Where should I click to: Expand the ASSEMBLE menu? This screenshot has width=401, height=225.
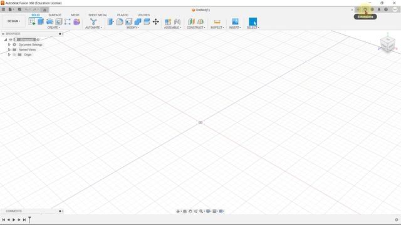click(173, 27)
